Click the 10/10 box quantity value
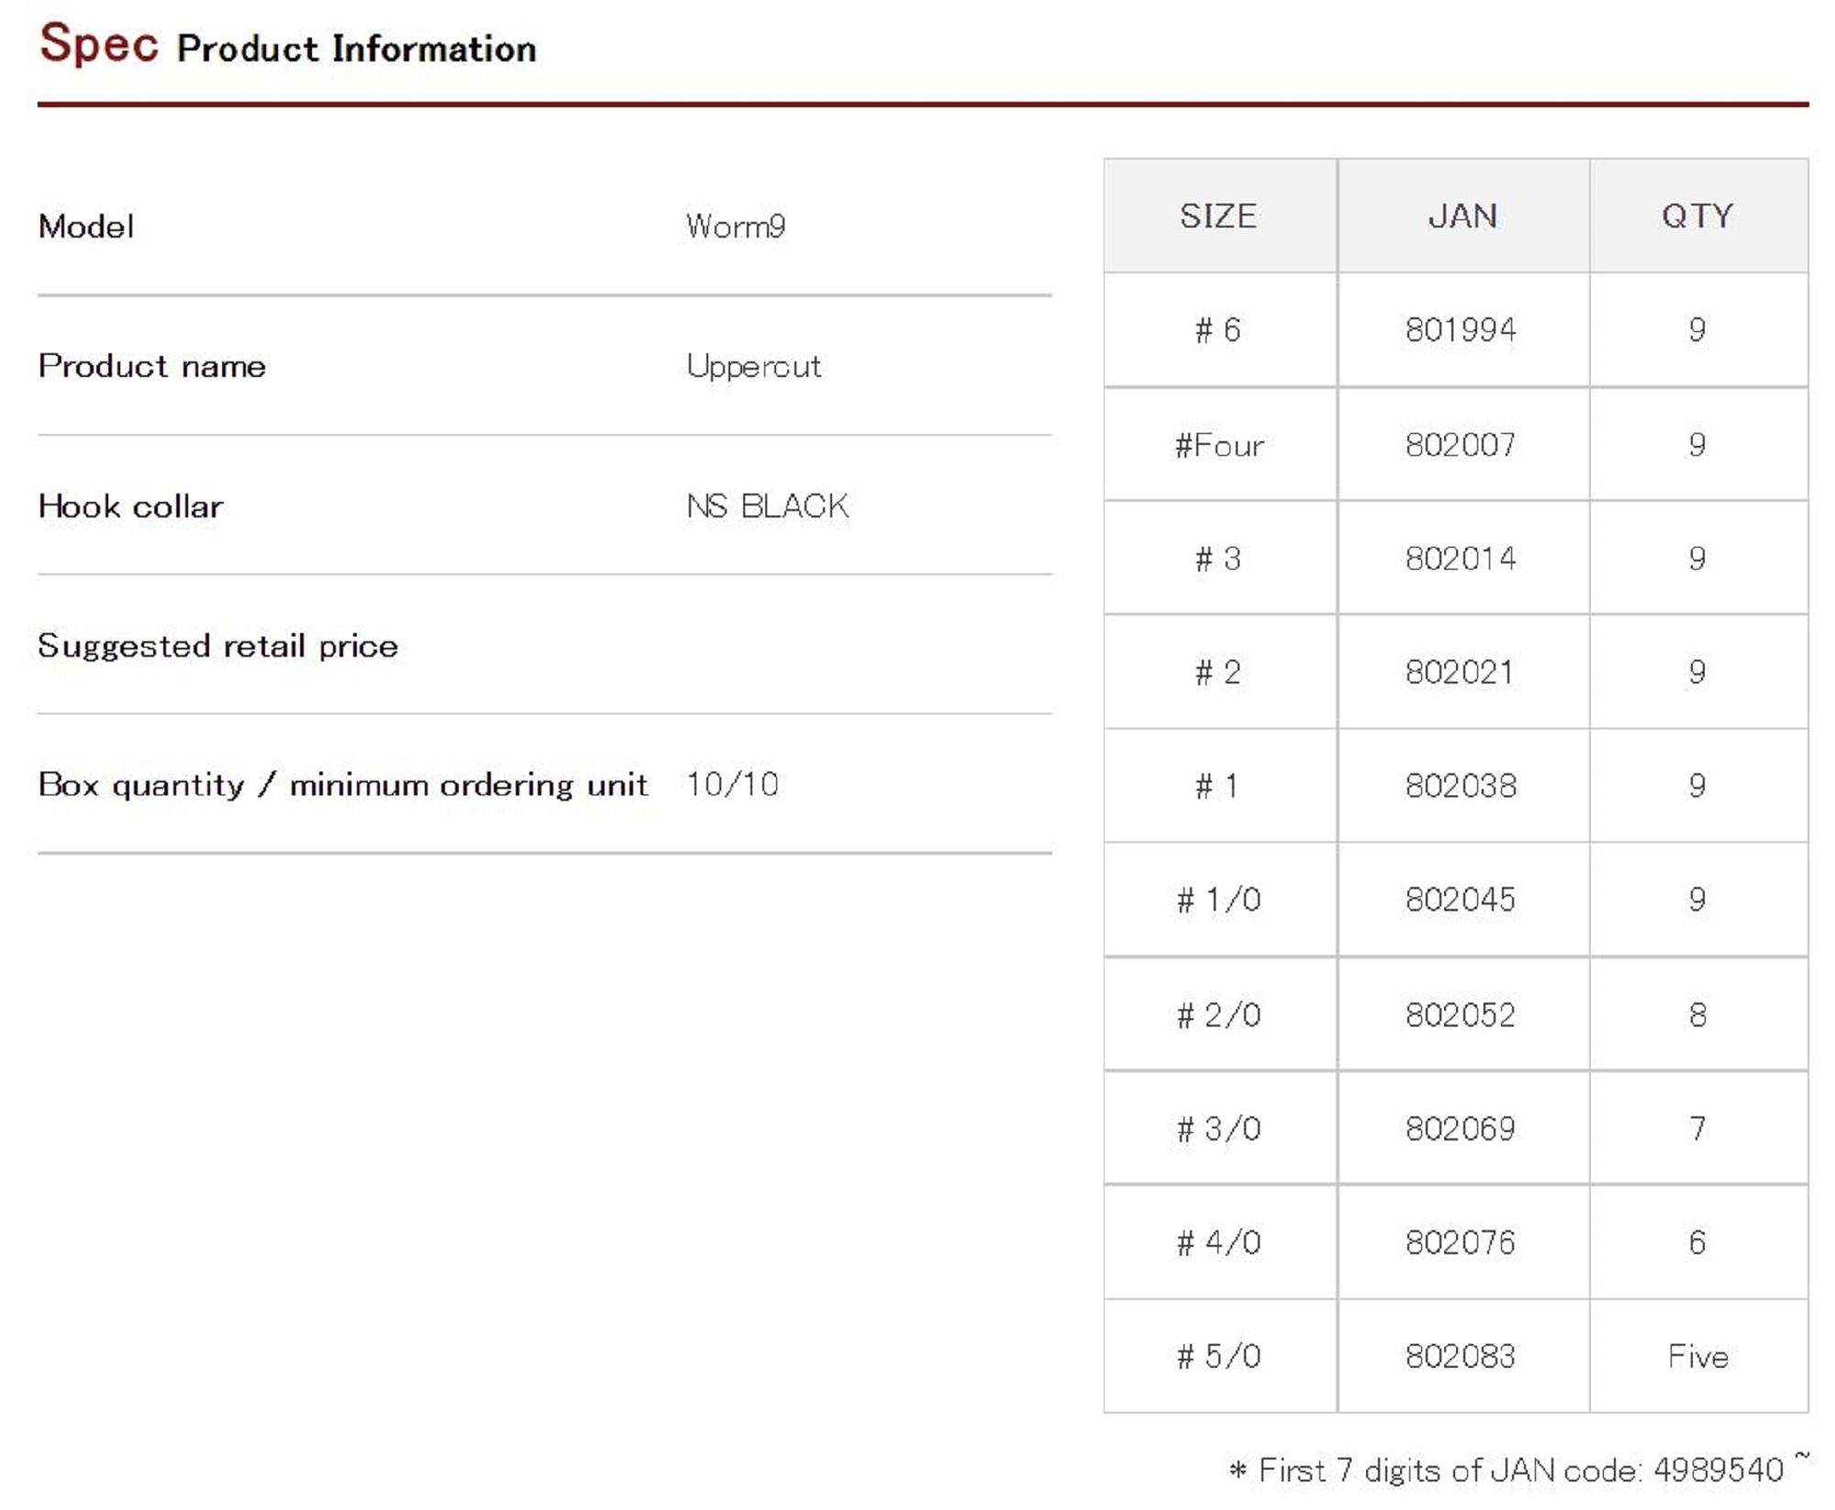The height and width of the screenshot is (1510, 1835). [x=732, y=785]
